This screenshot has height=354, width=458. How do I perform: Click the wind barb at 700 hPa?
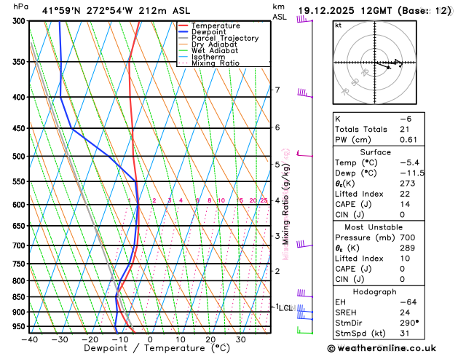[304, 244]
